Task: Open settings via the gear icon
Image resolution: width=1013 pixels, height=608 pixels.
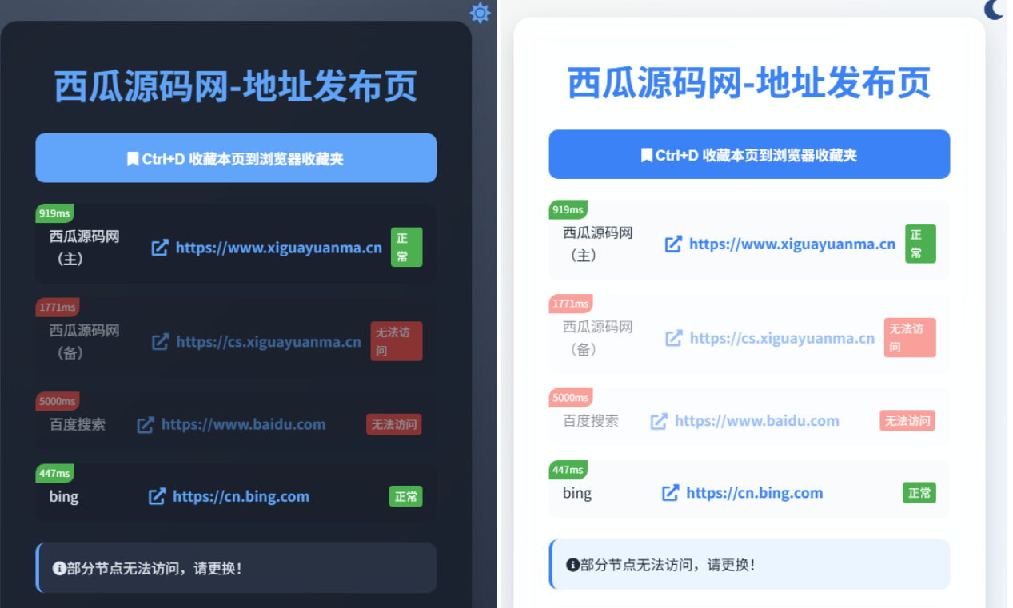Action: (480, 14)
